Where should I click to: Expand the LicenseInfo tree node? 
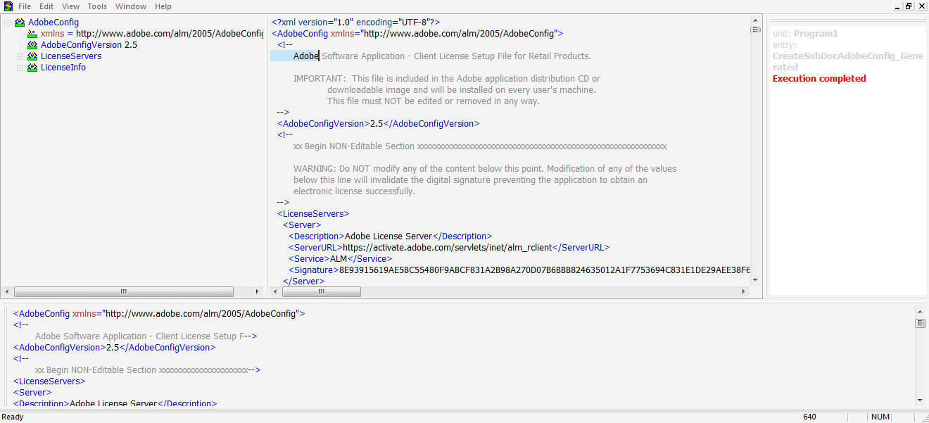coord(20,67)
